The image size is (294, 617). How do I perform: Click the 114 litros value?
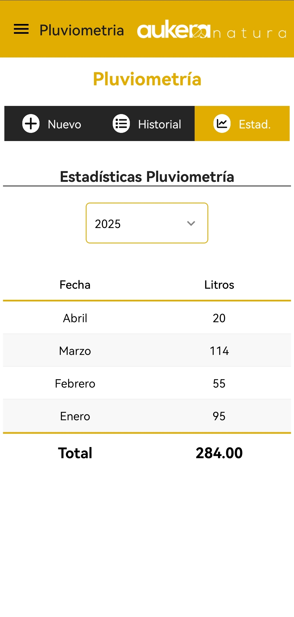click(219, 351)
